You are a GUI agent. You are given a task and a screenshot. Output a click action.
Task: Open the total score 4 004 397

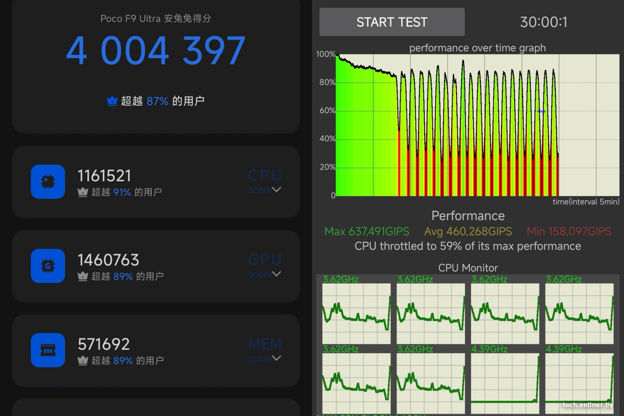coord(156,51)
